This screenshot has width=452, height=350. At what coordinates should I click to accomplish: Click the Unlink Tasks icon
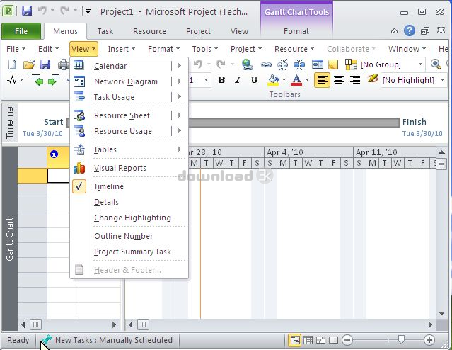(x=282, y=64)
